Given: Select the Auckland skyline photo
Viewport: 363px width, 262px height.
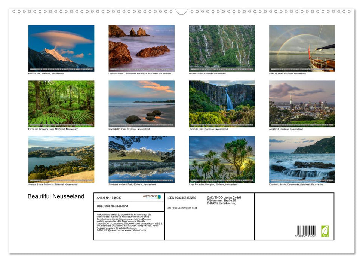Looking at the screenshot, I should (302, 103).
